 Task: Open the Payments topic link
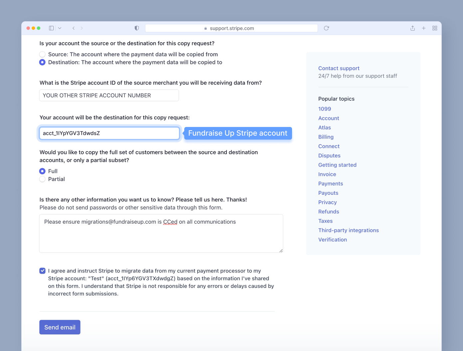tap(331, 183)
